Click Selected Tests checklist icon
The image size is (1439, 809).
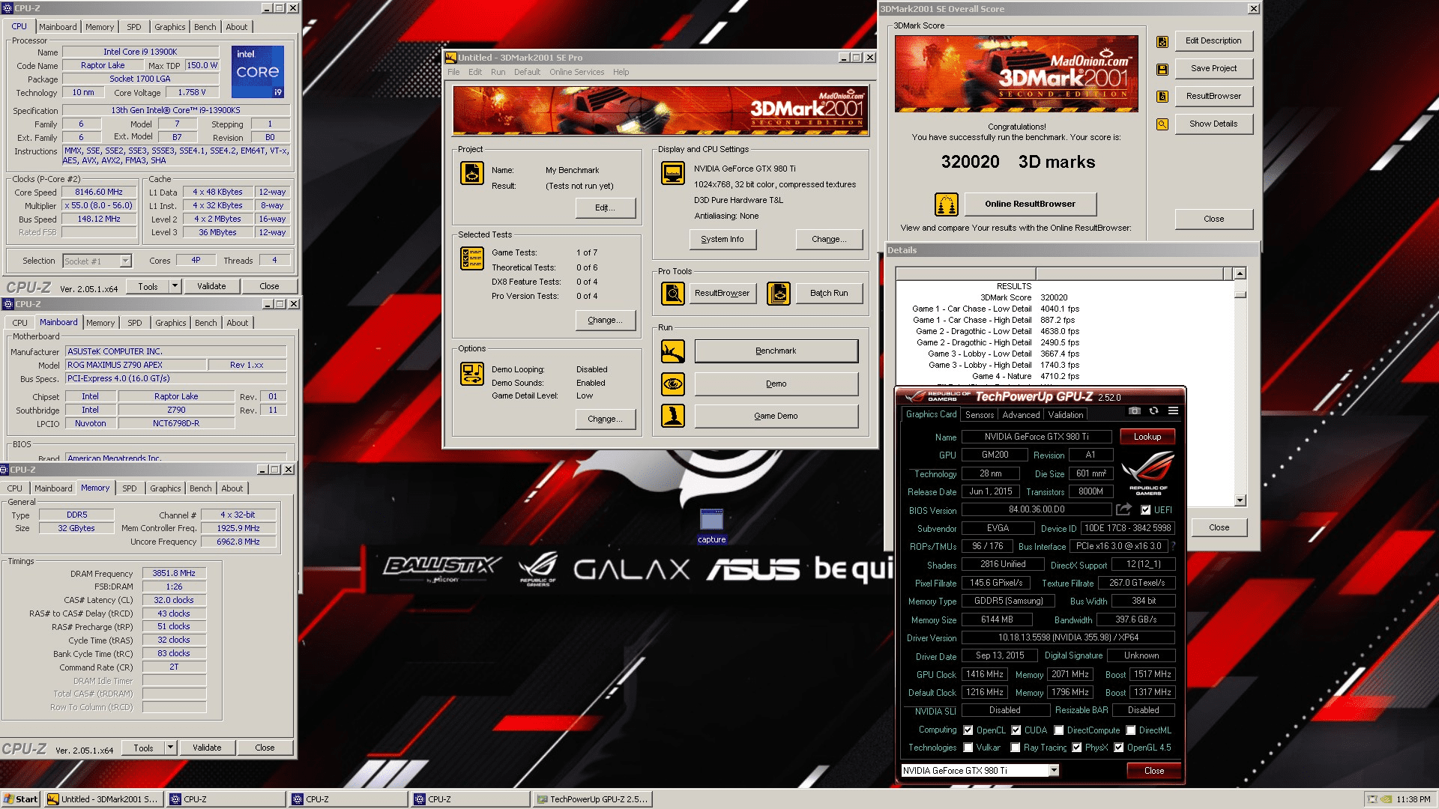click(471, 258)
